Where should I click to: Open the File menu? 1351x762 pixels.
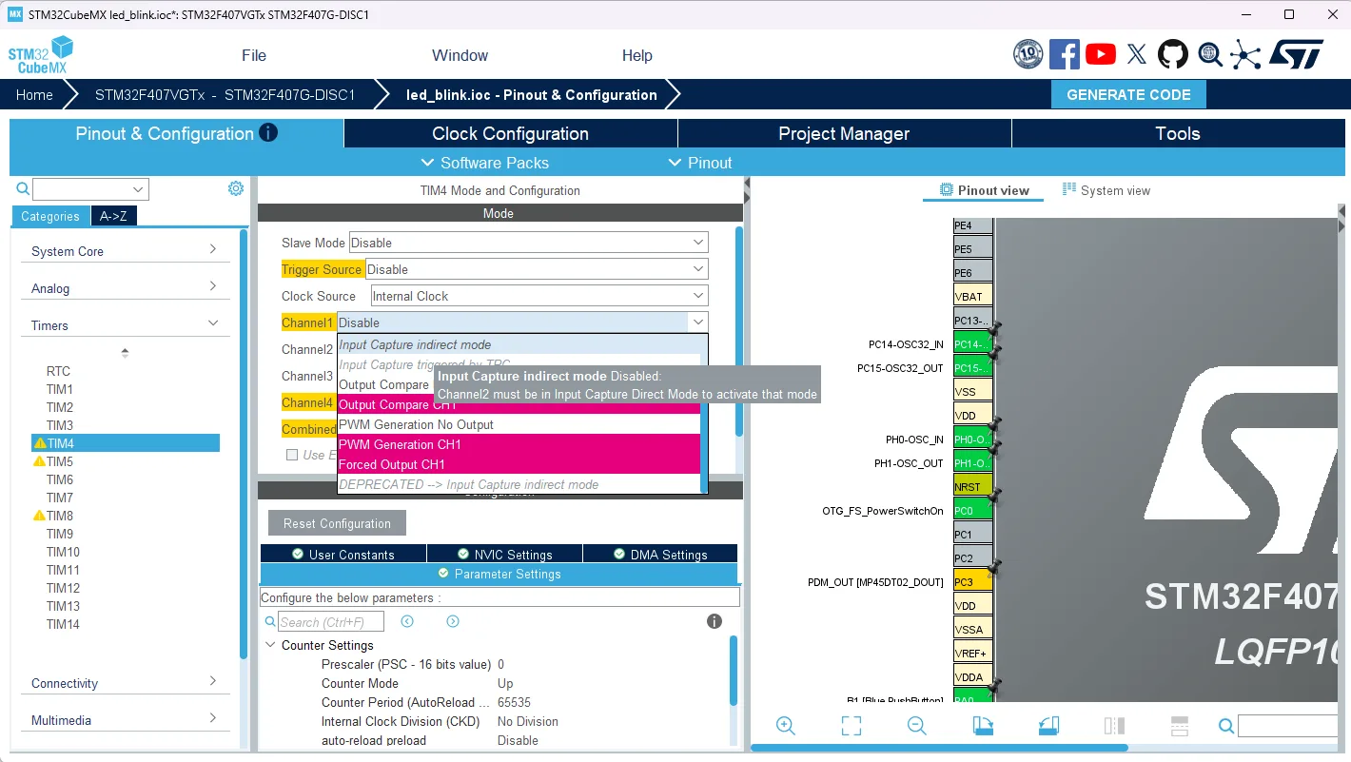pyautogui.click(x=254, y=55)
